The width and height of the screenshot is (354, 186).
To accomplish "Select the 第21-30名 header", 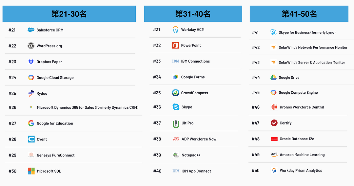I will 69,14.
